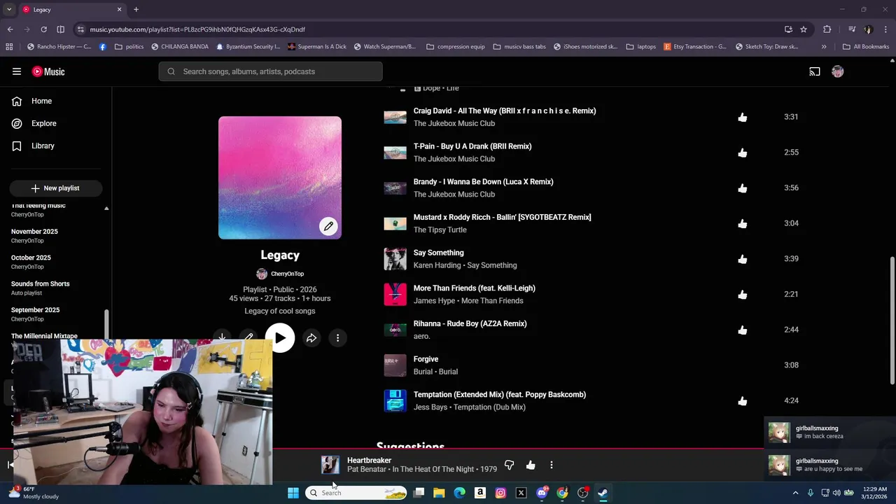The height and width of the screenshot is (504, 896).
Task: Open All Bookmarks folder
Action: point(865,47)
